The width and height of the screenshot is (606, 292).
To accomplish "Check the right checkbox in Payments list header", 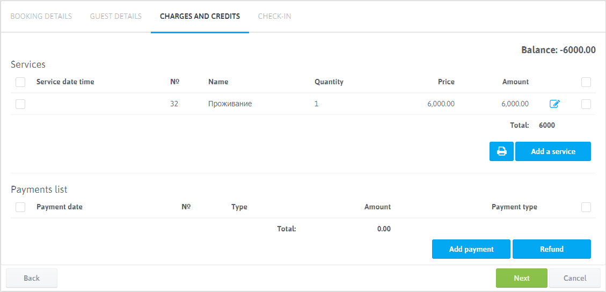I will pos(586,207).
